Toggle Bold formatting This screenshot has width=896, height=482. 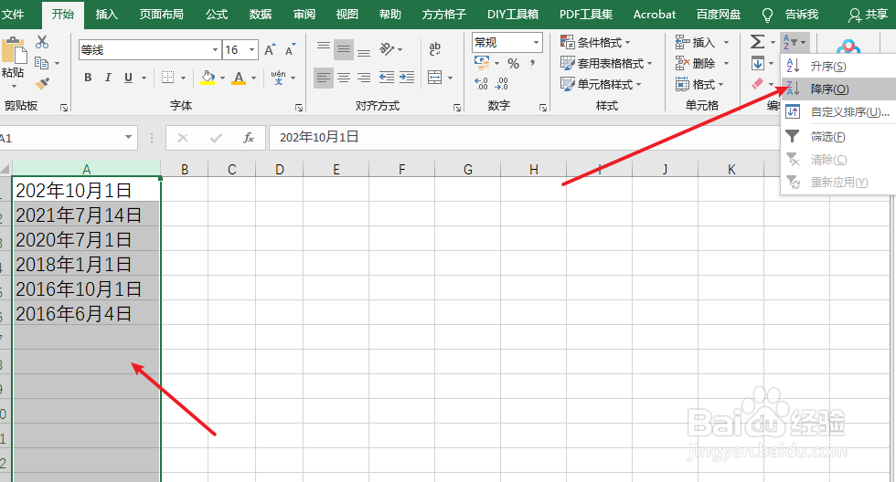click(88, 78)
